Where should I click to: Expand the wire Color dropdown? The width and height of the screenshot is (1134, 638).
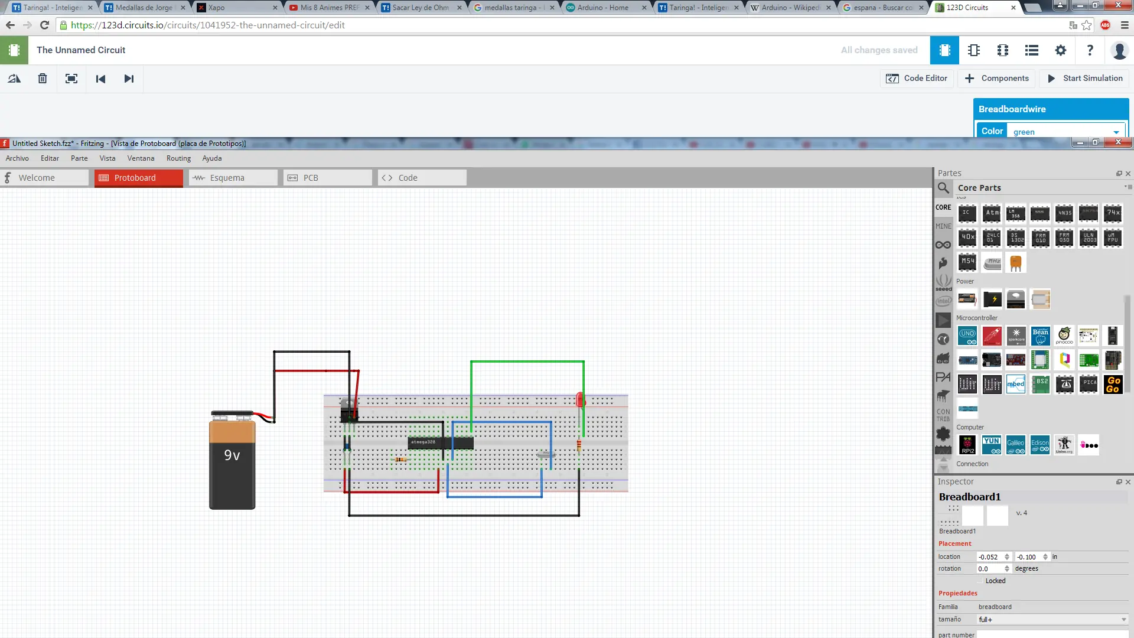coord(1065,131)
